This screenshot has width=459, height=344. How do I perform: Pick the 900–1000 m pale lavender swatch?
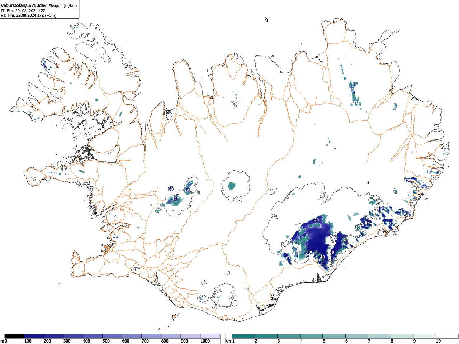pyautogui.click(x=190, y=336)
